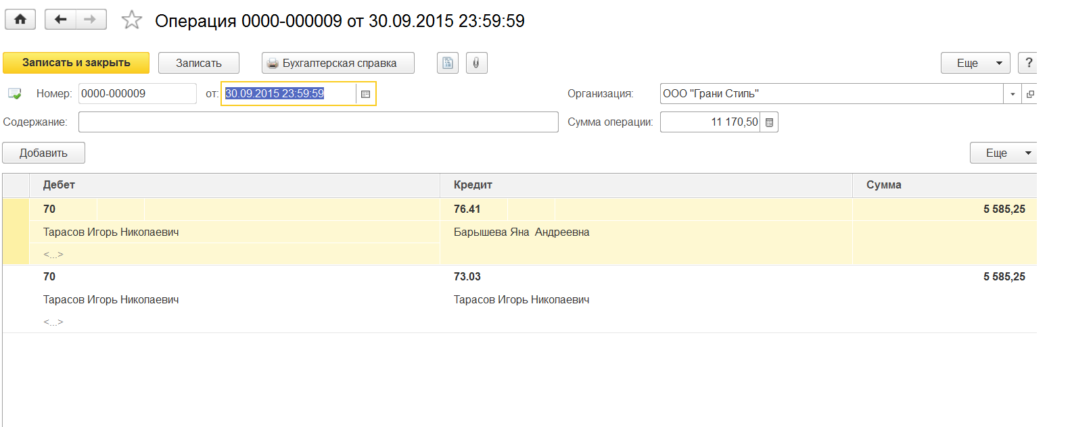The image size is (1070, 427).
Task: Open the calendar date picker
Action: [365, 94]
